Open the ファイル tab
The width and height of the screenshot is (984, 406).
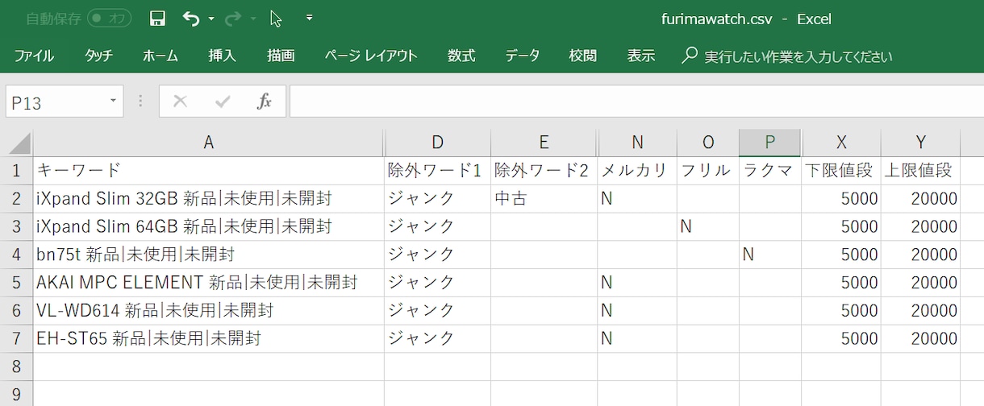click(x=35, y=56)
